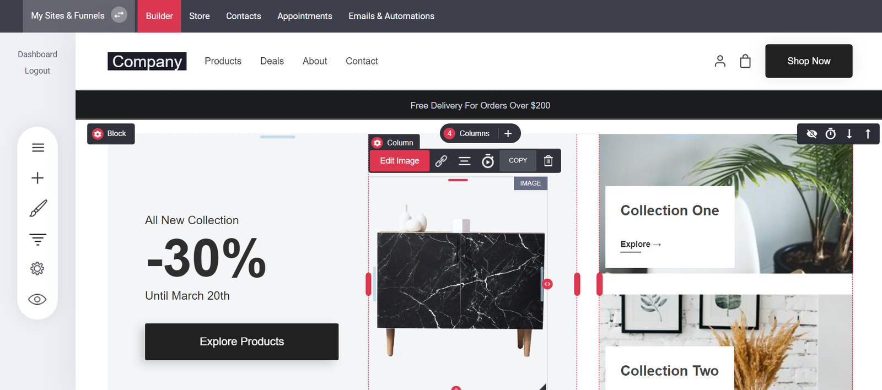Click the Collection Two heading
882x390 pixels.
point(670,371)
